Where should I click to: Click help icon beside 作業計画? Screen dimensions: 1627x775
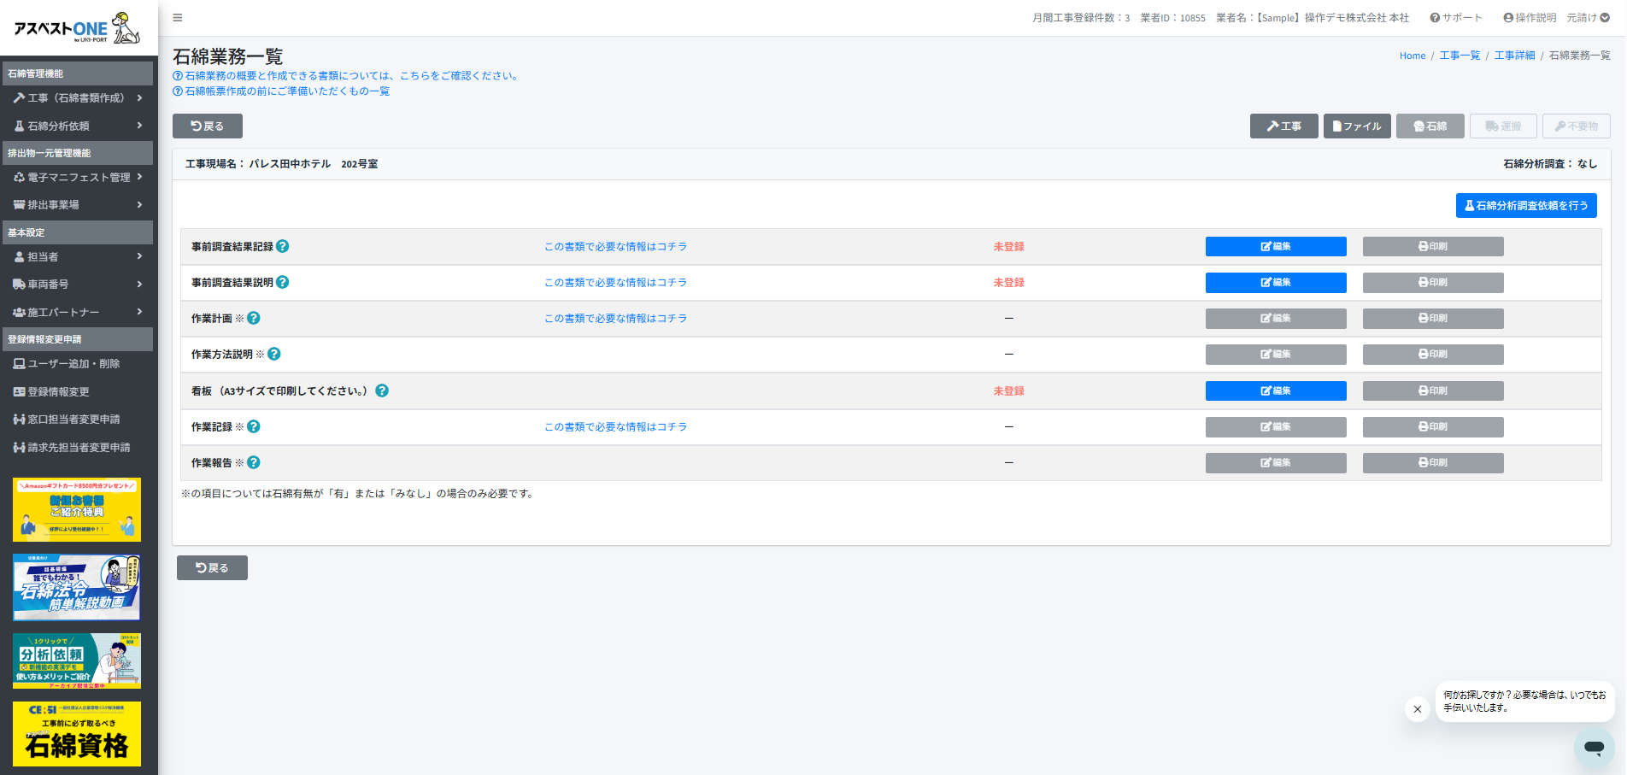[x=254, y=318]
